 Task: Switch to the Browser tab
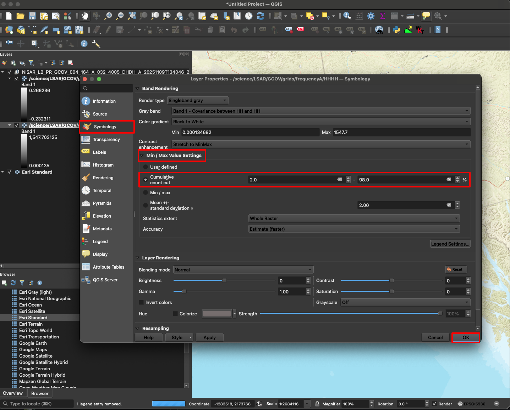tap(39, 393)
